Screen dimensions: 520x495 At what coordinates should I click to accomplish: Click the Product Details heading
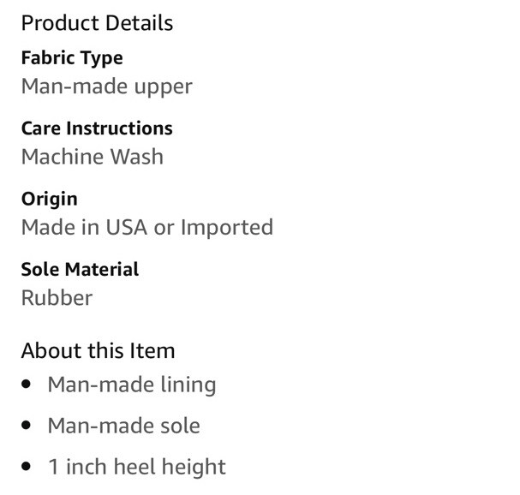click(97, 23)
